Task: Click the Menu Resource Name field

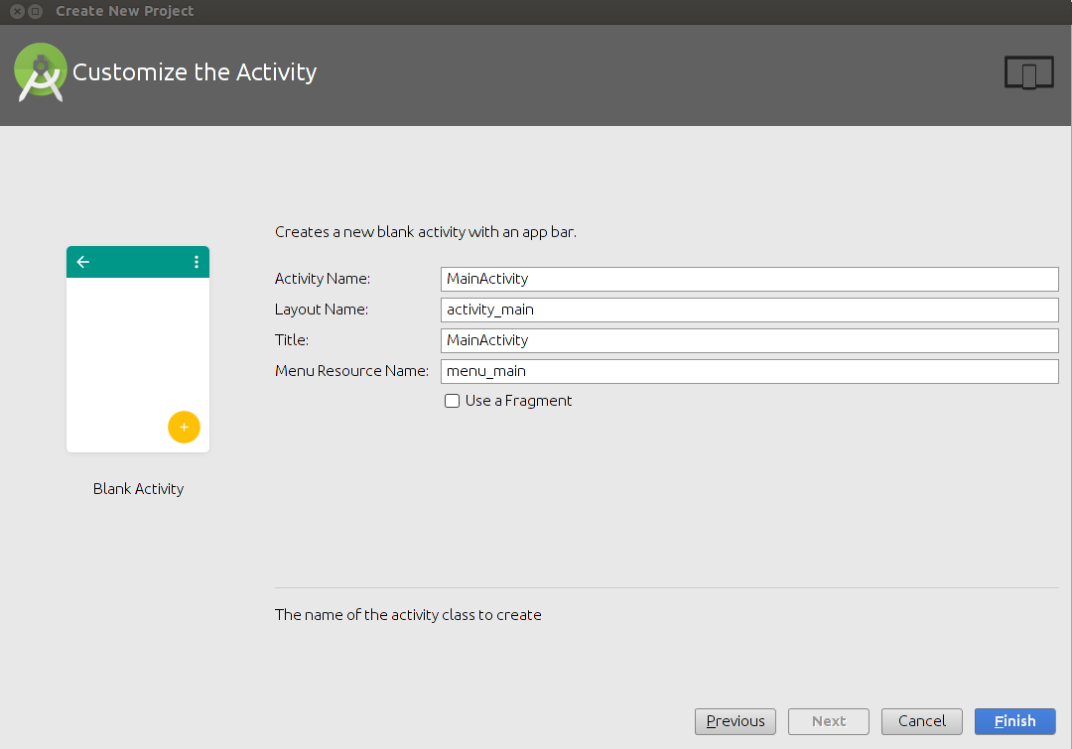Action: pyautogui.click(x=749, y=371)
